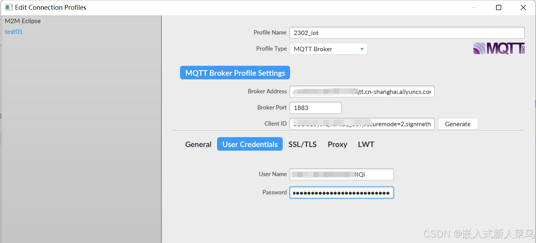This screenshot has height=243, width=536.
Task: Click the Broker Address field
Action: click(x=362, y=91)
